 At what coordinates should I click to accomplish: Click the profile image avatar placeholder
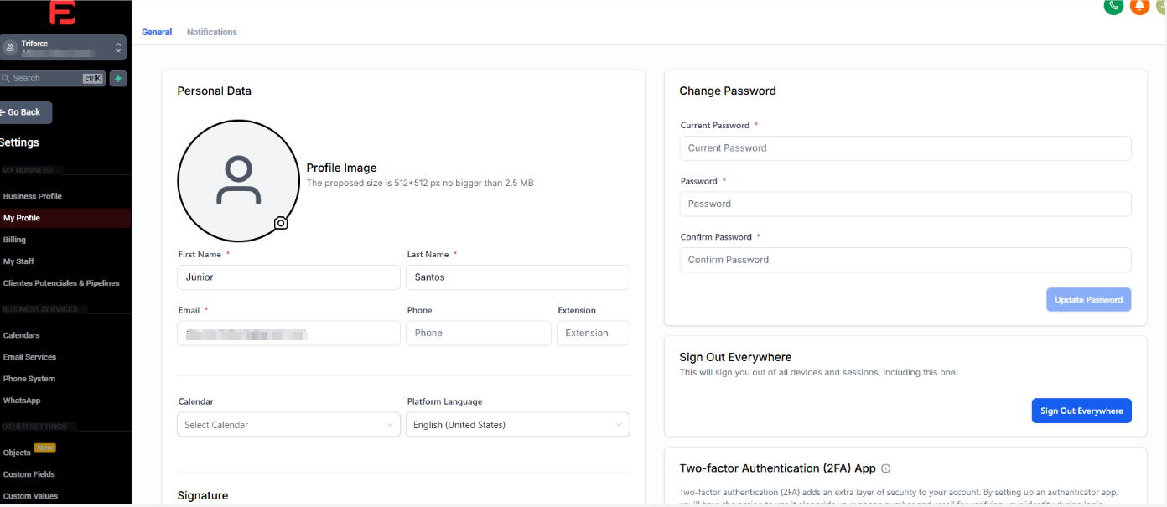(238, 180)
